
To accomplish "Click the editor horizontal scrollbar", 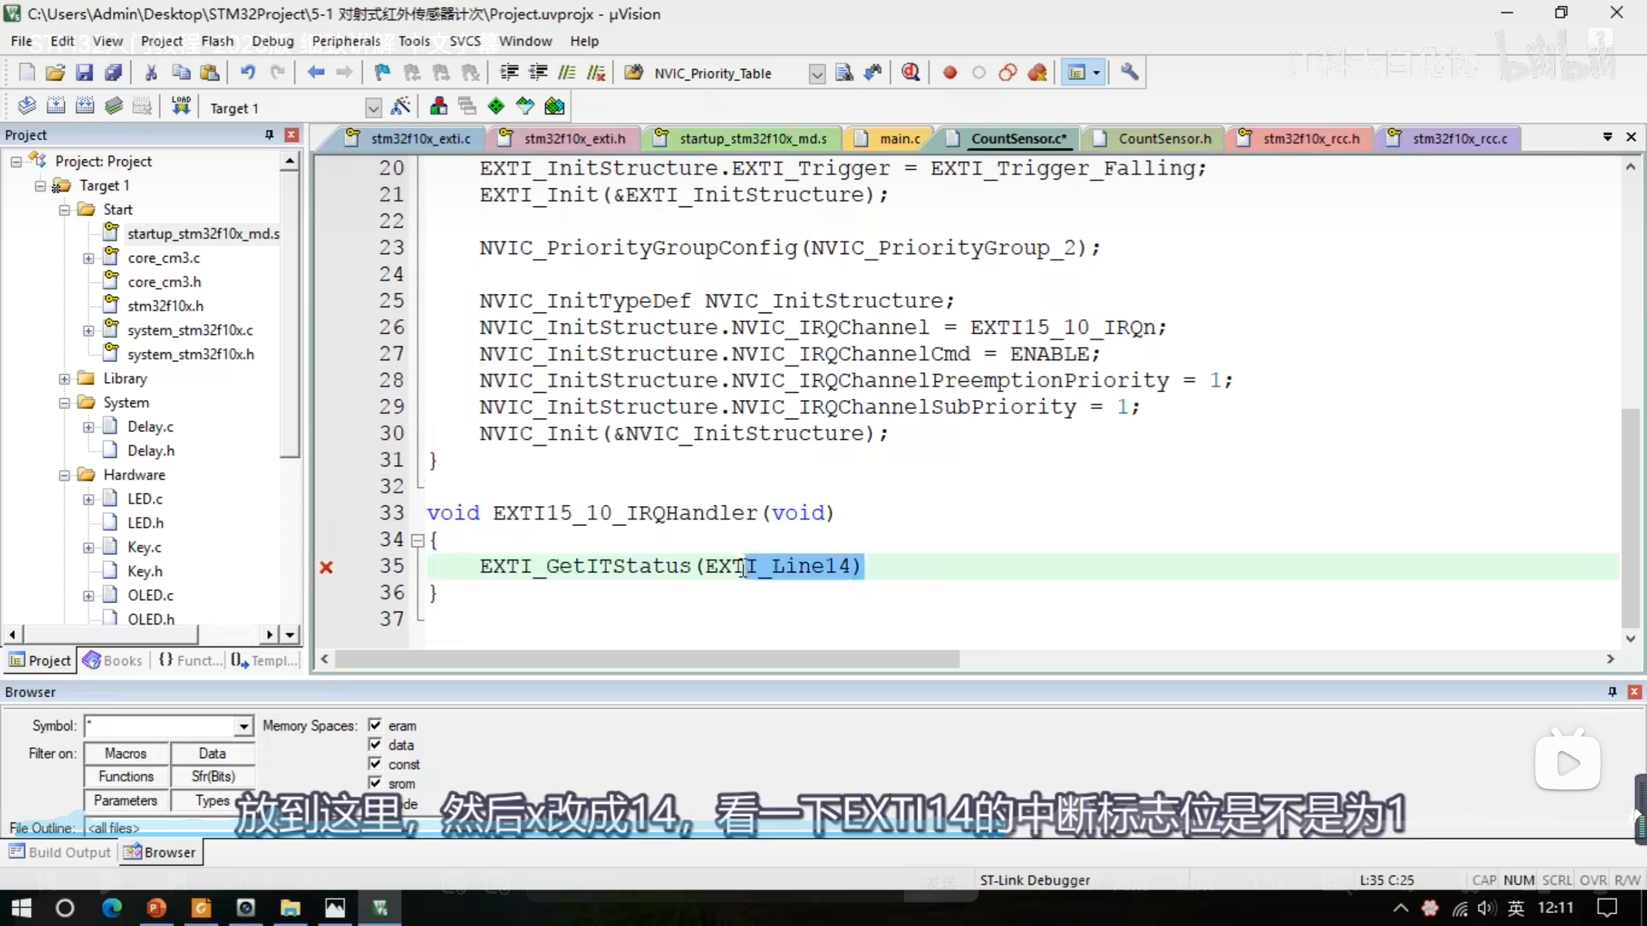I will [646, 659].
